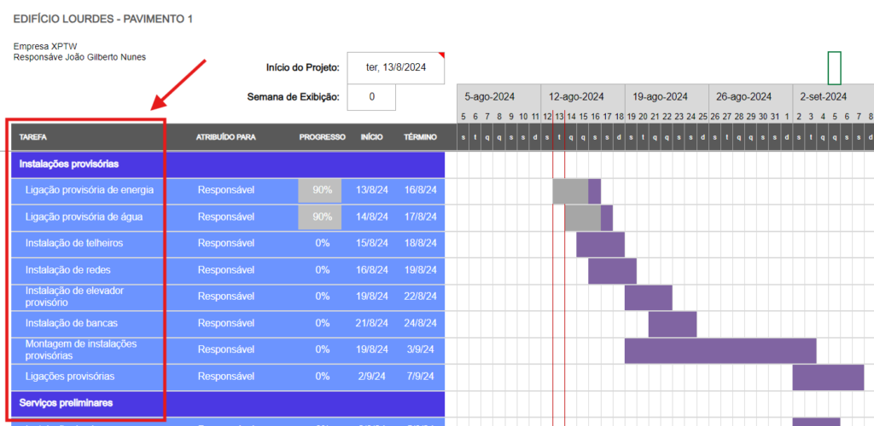Click the Gantt bar for Instalação de telheiros
Image resolution: width=874 pixels, height=426 pixels.
click(600, 245)
